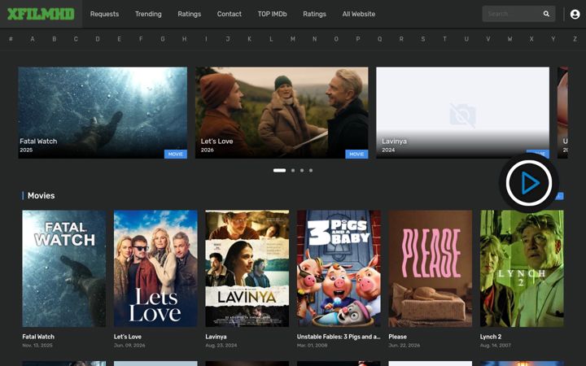The height and width of the screenshot is (366, 586).
Task: Filter titles by letter F
Action: (141, 39)
